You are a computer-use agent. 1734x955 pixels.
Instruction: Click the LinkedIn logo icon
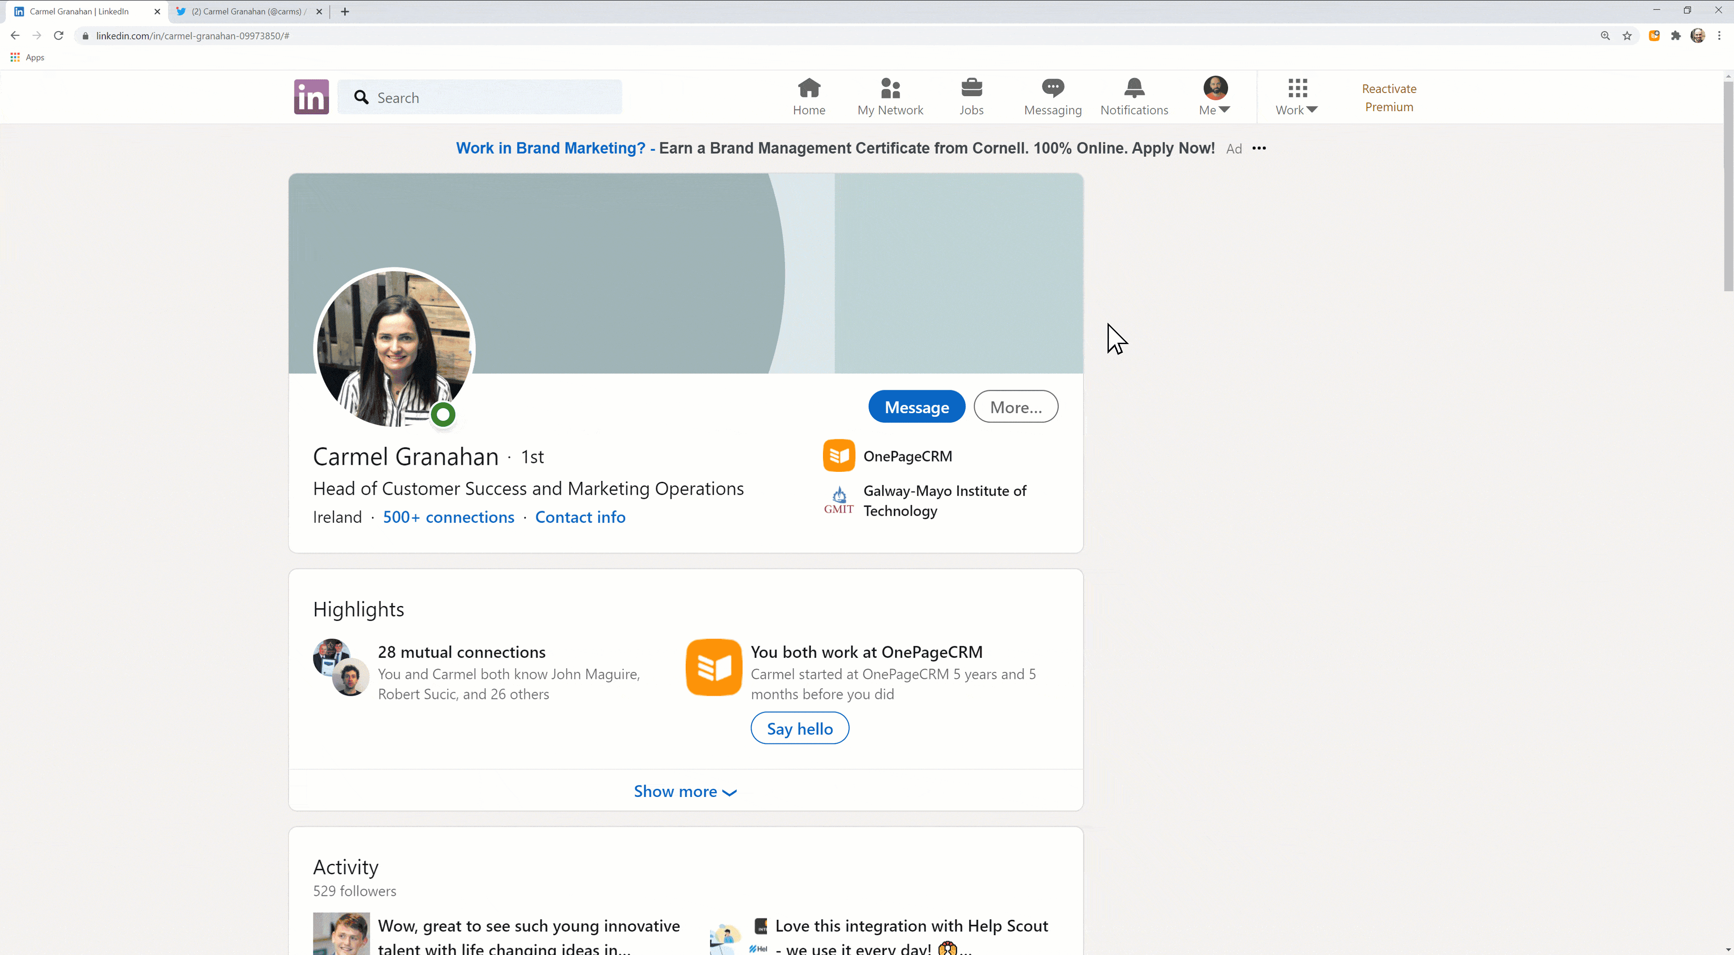click(311, 97)
